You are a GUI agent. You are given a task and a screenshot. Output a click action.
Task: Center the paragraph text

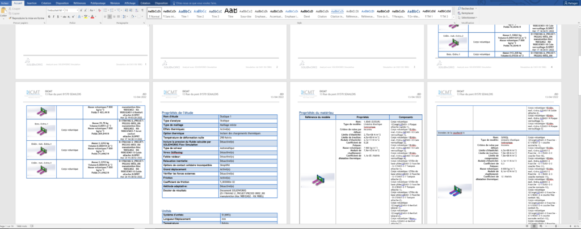pos(110,16)
